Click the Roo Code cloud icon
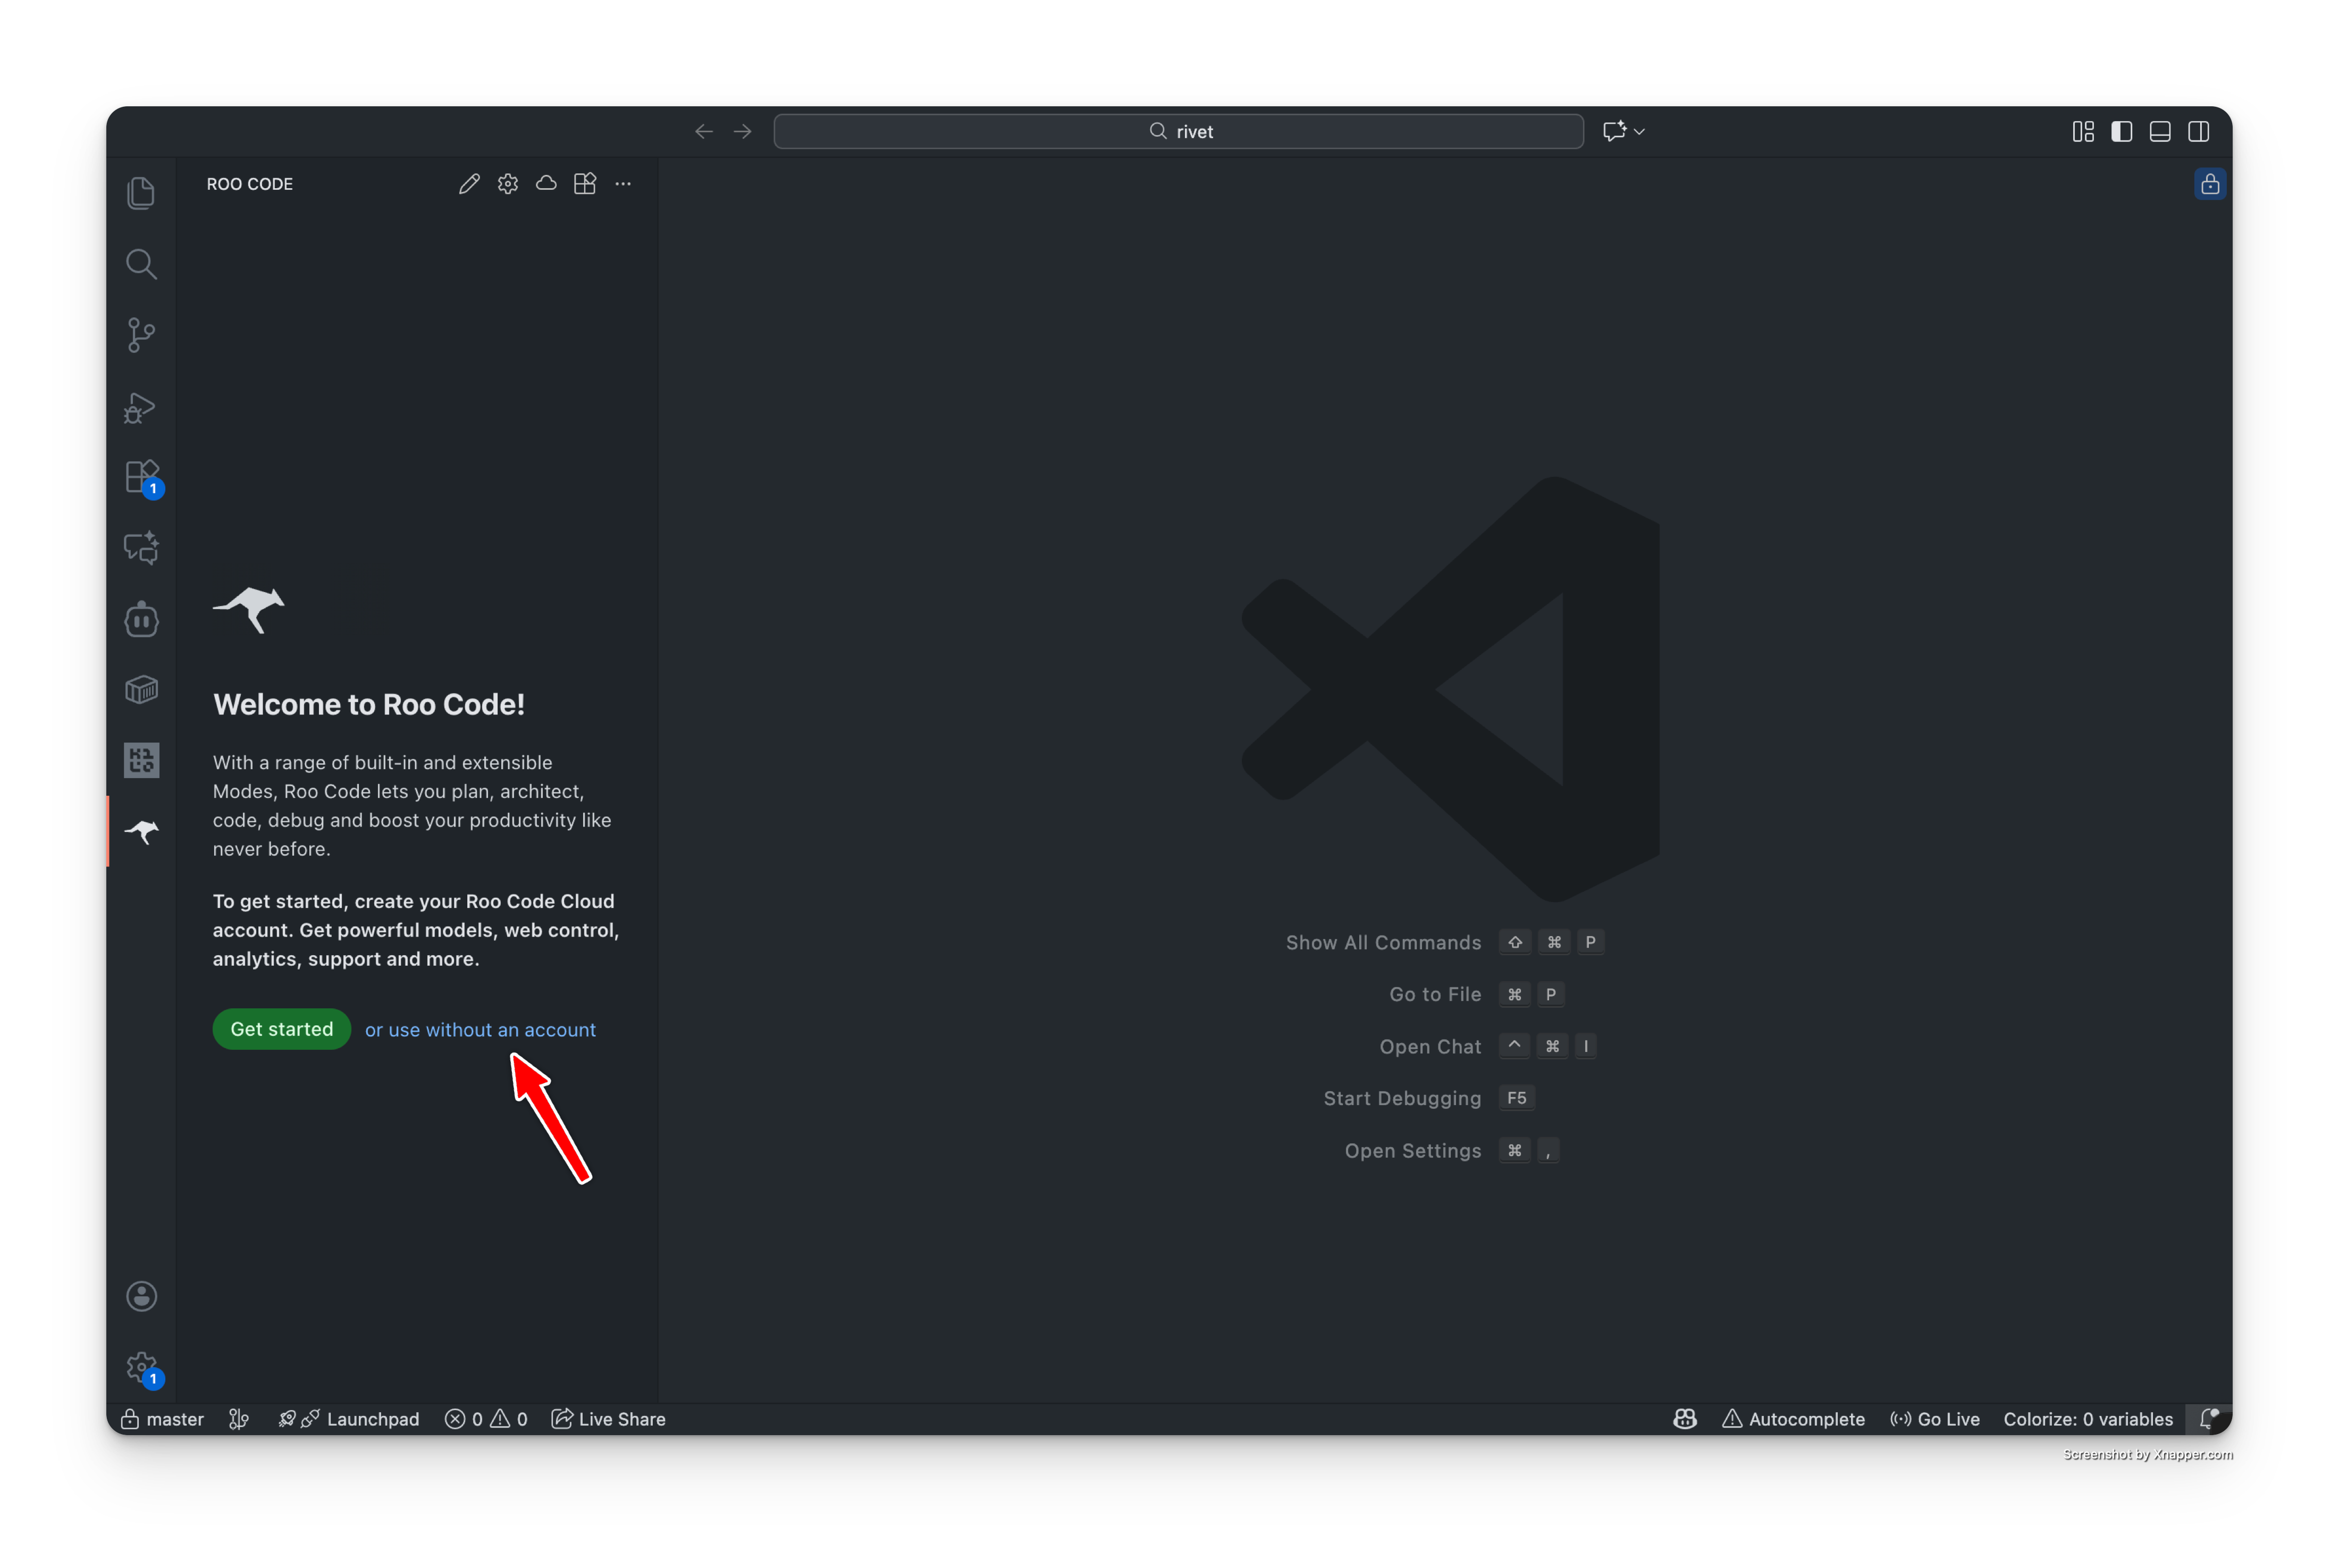This screenshot has width=2339, height=1568. click(x=546, y=184)
